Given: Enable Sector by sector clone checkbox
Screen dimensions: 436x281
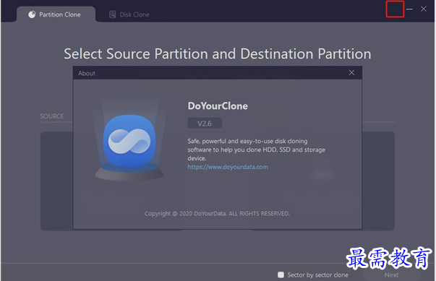Looking at the screenshot, I should point(281,275).
